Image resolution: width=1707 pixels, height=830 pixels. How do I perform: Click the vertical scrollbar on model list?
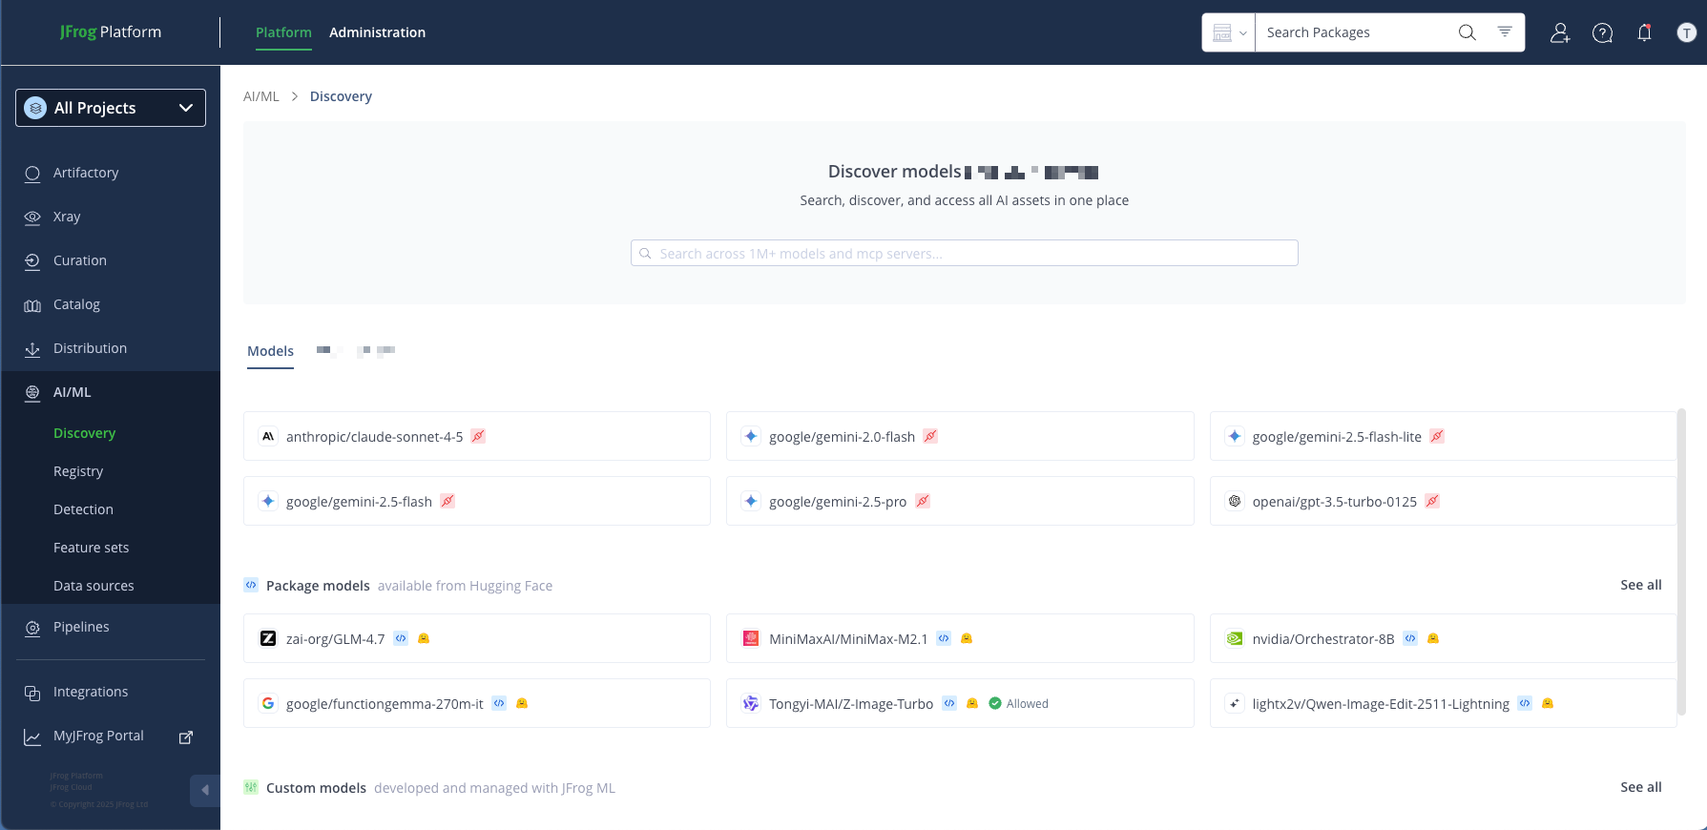1681,561
